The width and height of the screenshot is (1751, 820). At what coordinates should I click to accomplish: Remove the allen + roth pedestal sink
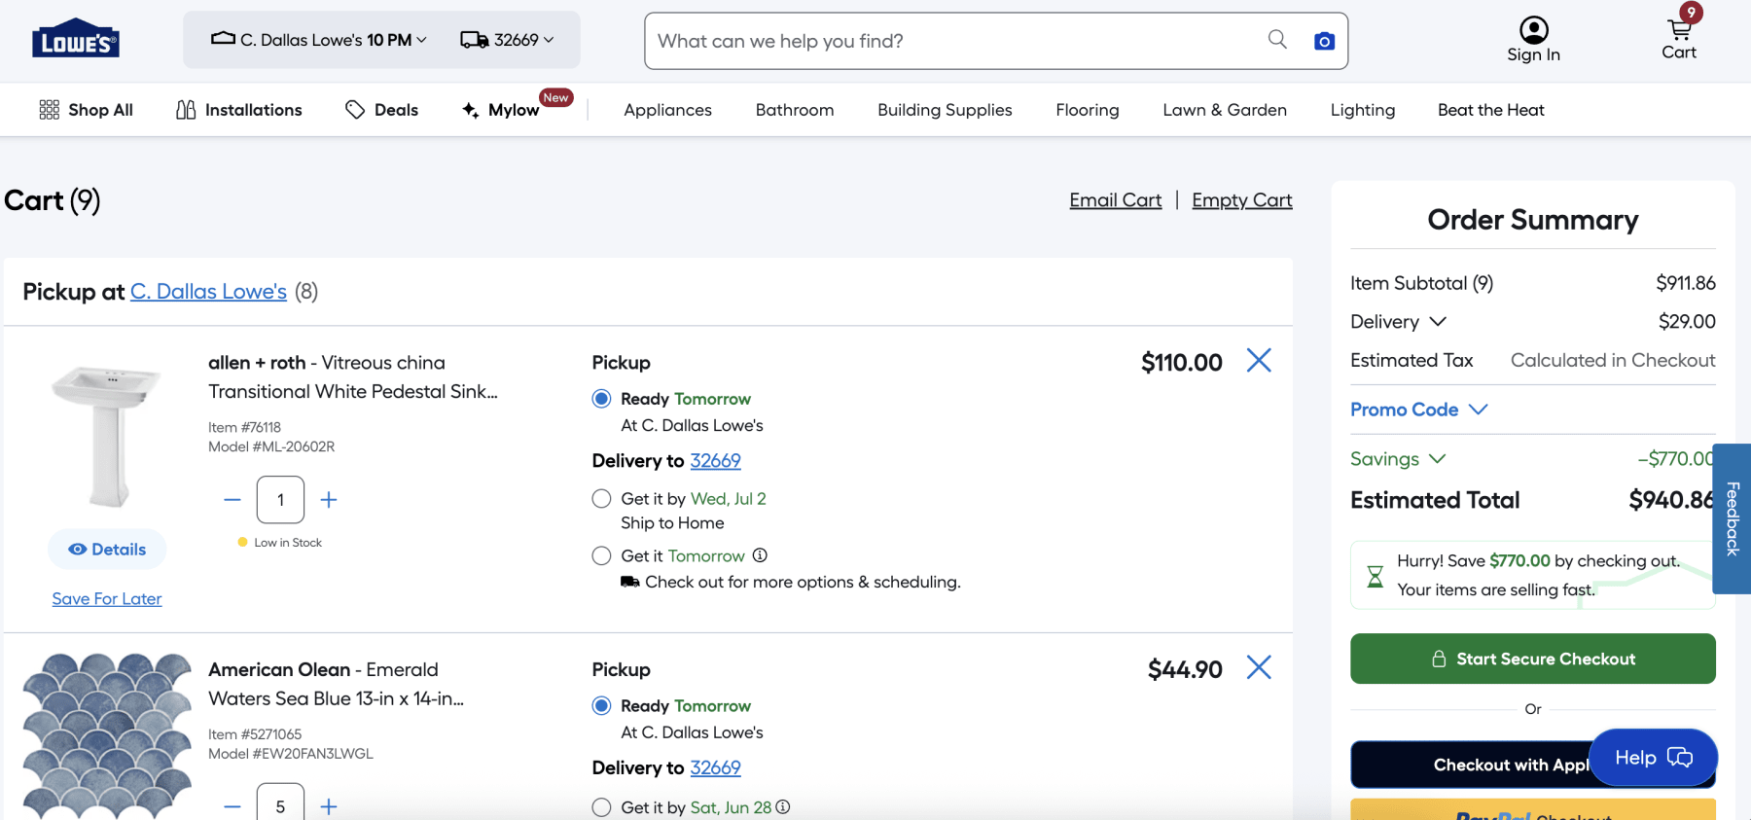coord(1259,361)
